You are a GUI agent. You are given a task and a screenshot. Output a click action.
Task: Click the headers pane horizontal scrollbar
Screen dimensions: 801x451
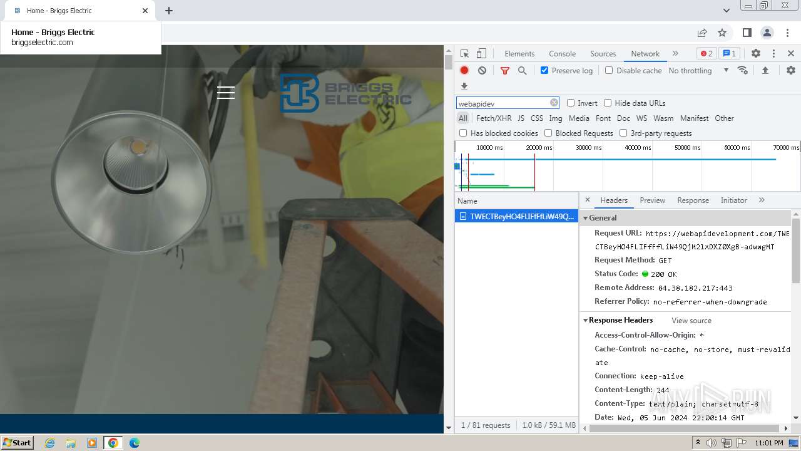685,428
